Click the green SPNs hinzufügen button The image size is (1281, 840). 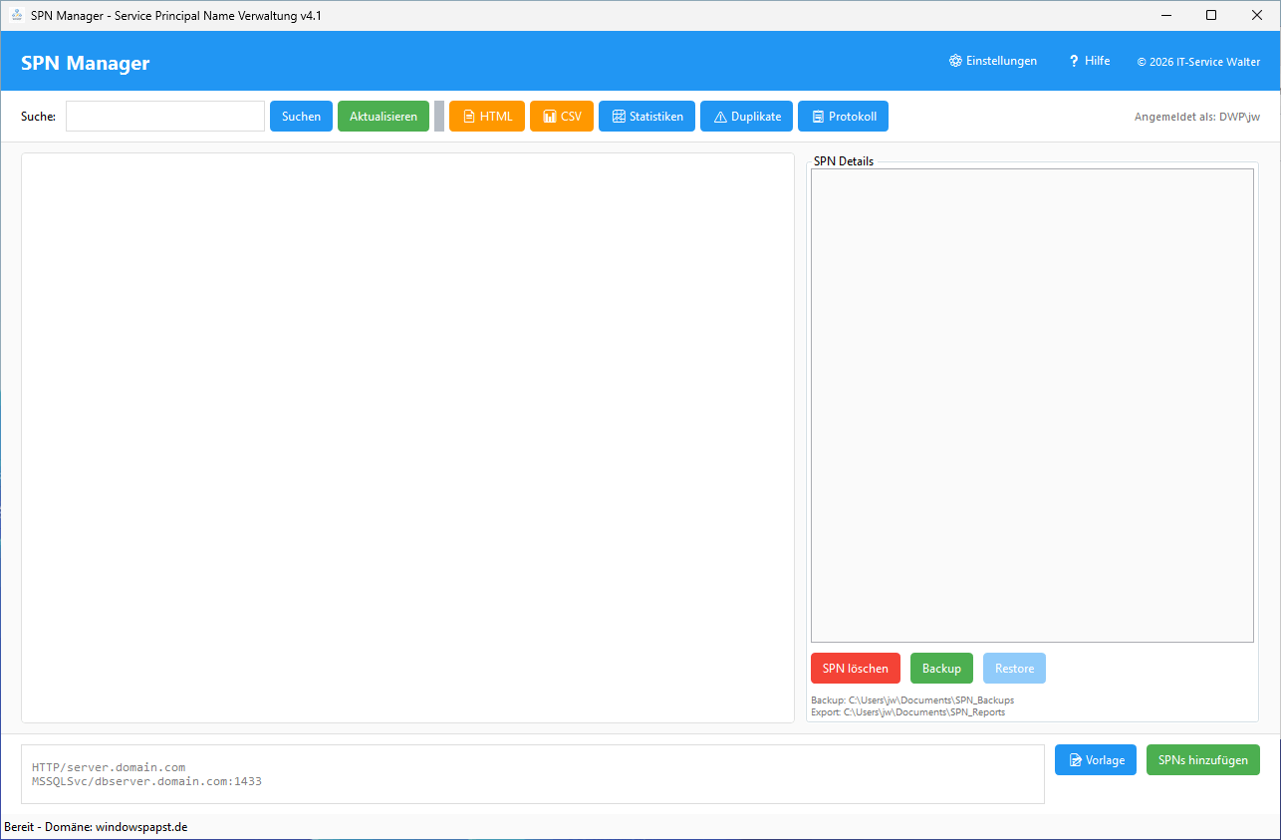(x=1202, y=760)
